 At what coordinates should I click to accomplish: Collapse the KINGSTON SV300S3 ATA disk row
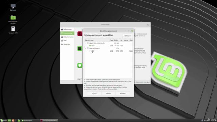point(86,43)
